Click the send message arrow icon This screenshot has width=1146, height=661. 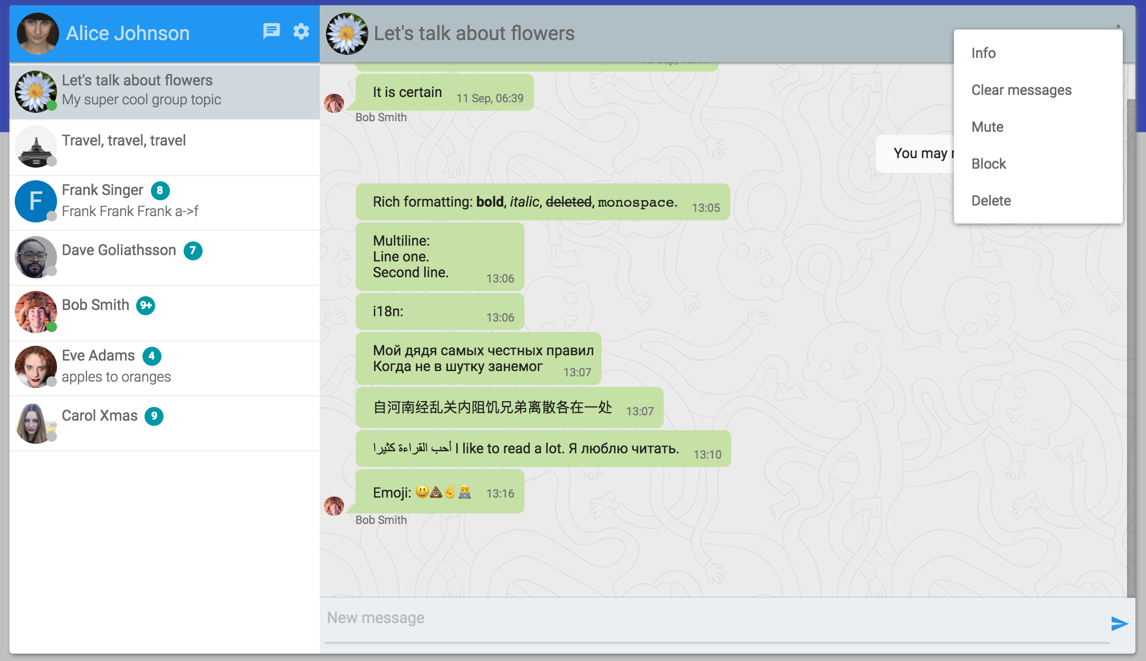click(1119, 624)
